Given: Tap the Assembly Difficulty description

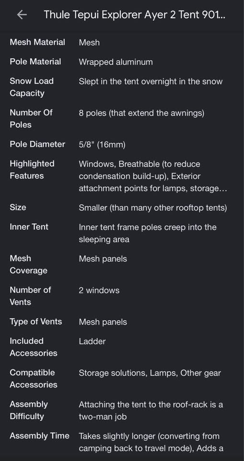Looking at the screenshot, I should point(151,411).
